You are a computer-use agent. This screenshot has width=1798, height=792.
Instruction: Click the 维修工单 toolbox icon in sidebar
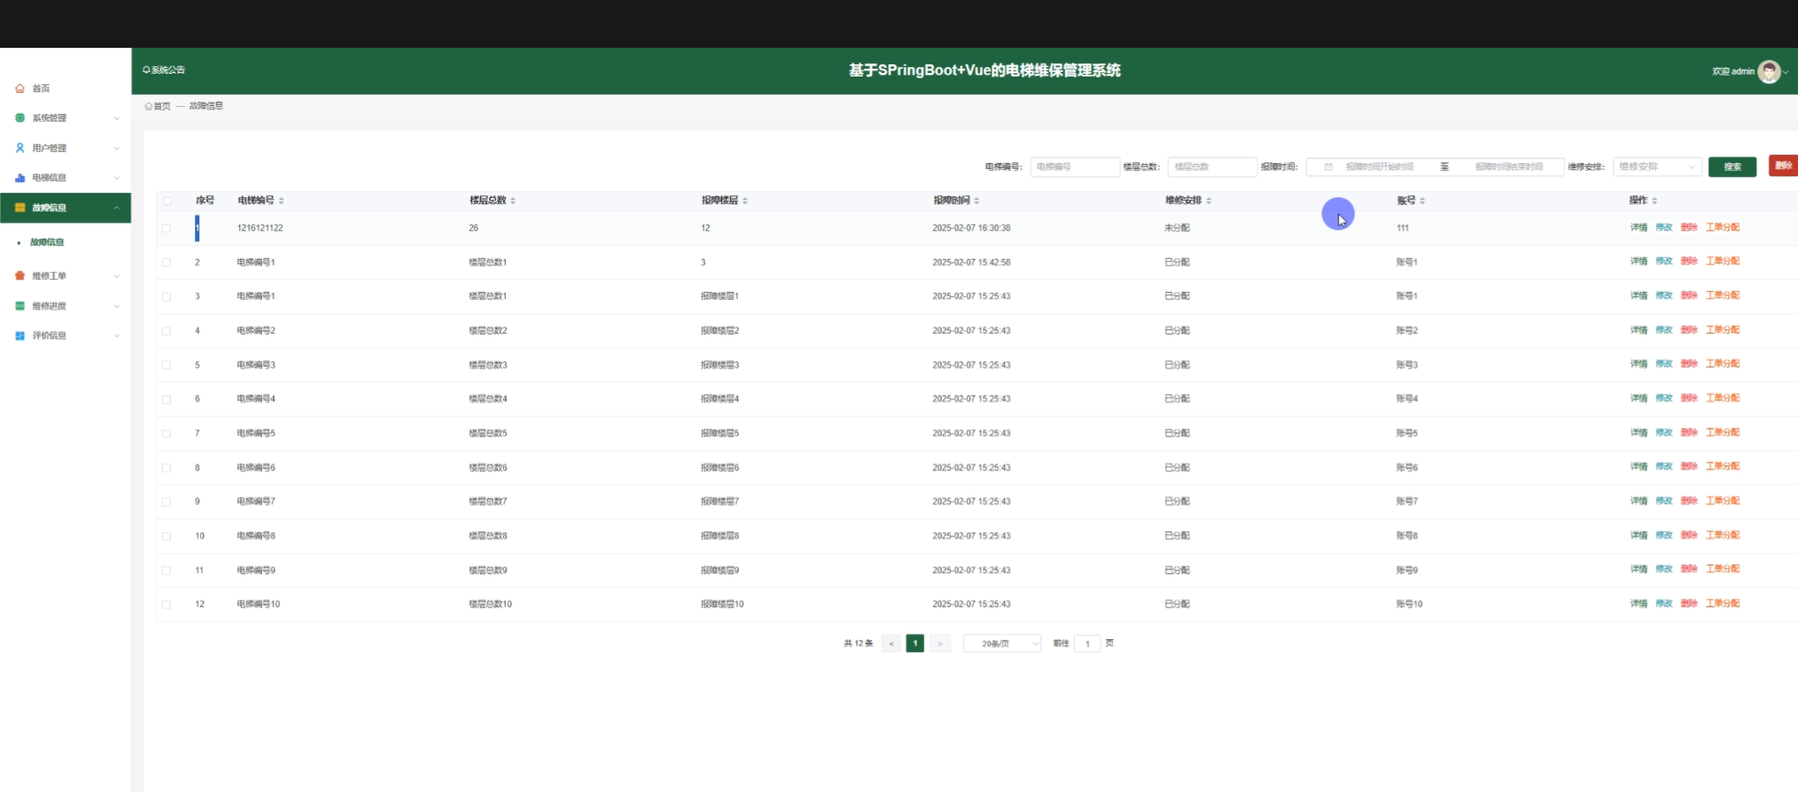click(x=20, y=276)
